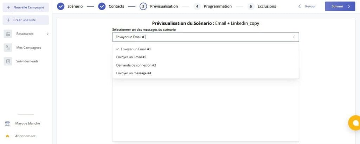Click the Retour back link
The image size is (360, 144).
tap(307, 6)
